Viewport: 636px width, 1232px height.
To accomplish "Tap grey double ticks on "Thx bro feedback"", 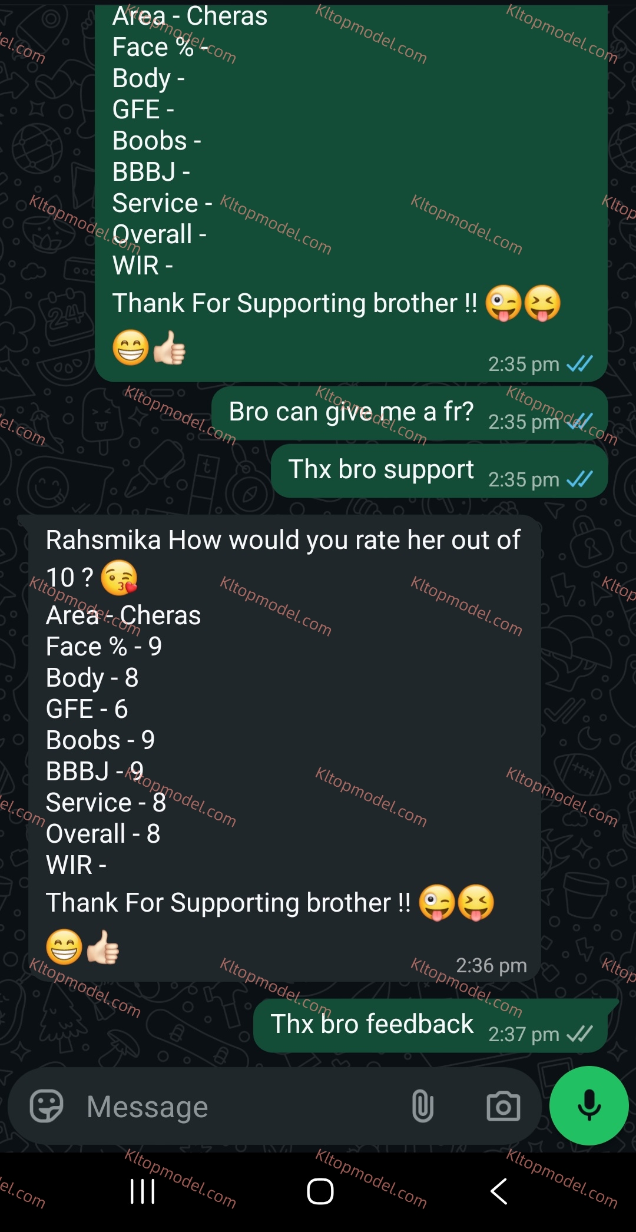I will tap(579, 1034).
